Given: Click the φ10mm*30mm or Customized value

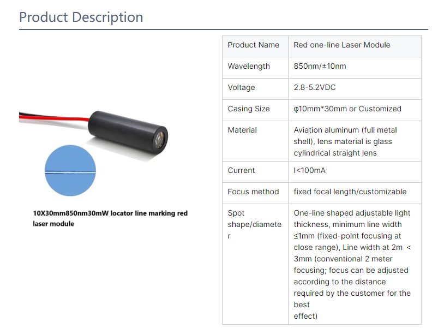Looking at the screenshot, I should pos(347,109).
